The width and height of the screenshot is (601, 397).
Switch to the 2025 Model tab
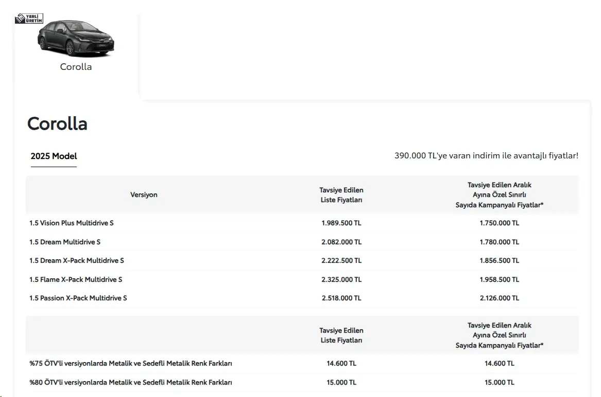pos(54,156)
